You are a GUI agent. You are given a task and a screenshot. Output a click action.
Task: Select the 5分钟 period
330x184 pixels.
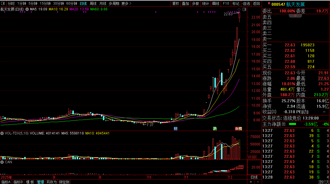33,3
